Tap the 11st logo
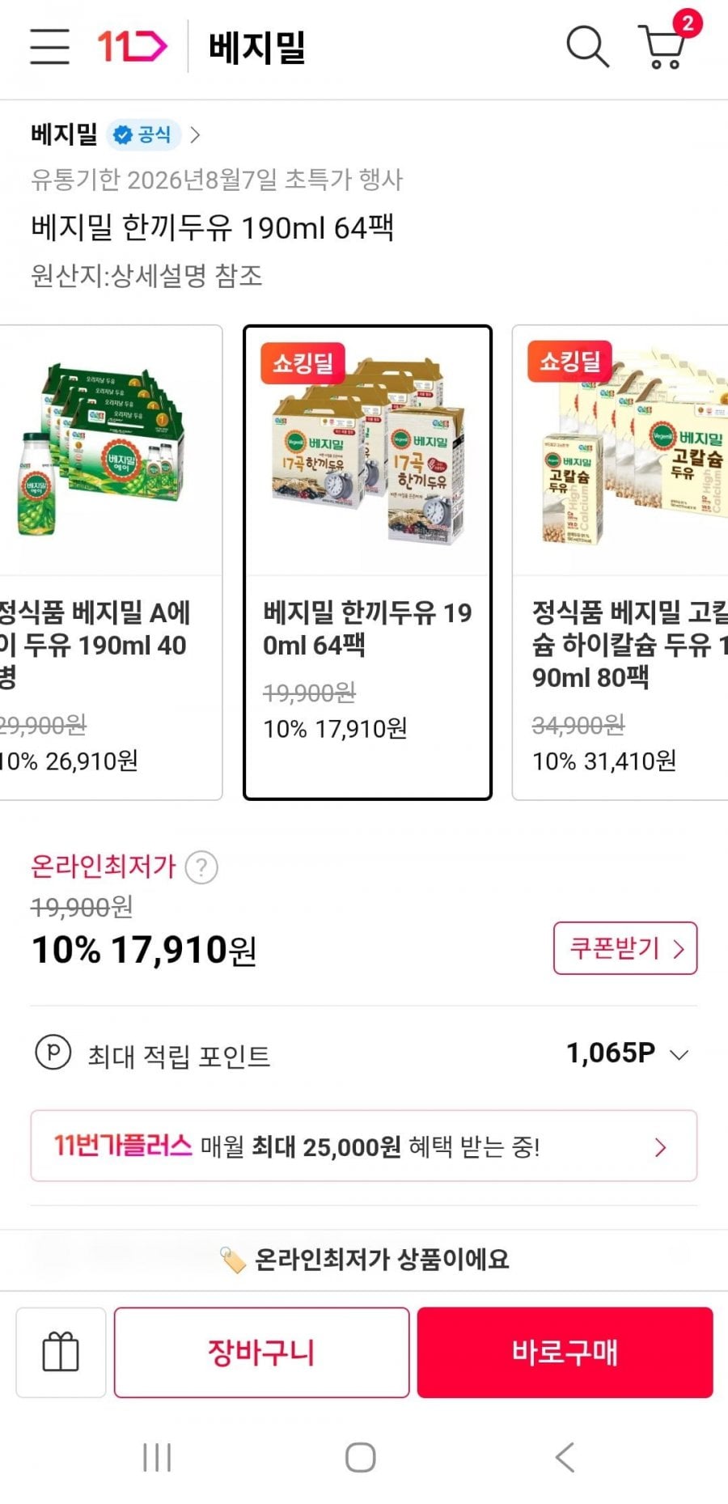728x1504 pixels. click(x=132, y=46)
